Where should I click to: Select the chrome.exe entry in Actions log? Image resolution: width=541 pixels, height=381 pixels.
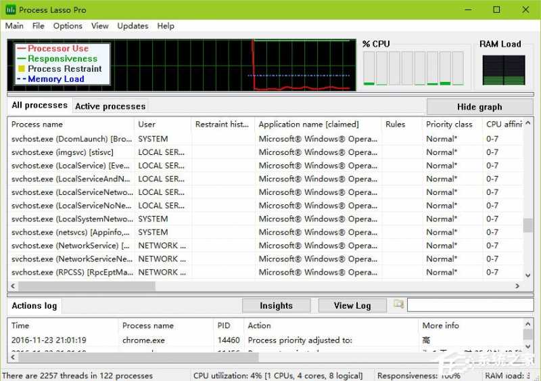(x=143, y=340)
